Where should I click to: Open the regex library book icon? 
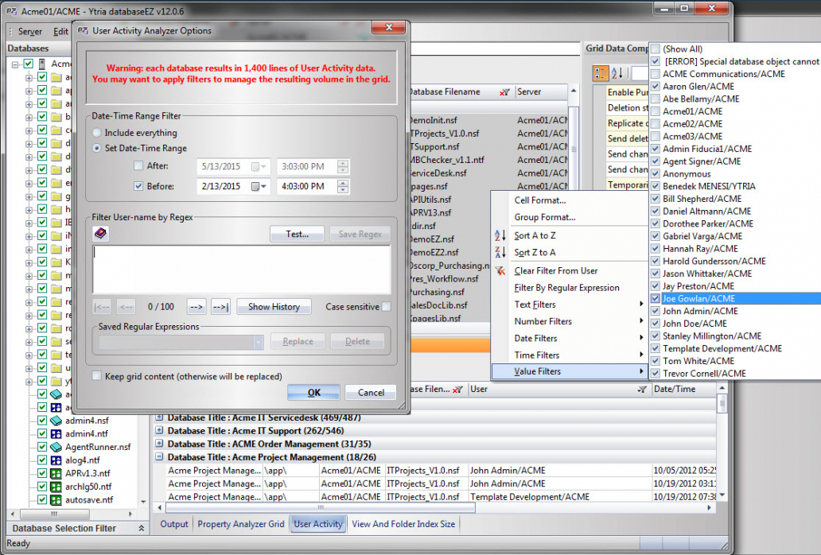100,233
